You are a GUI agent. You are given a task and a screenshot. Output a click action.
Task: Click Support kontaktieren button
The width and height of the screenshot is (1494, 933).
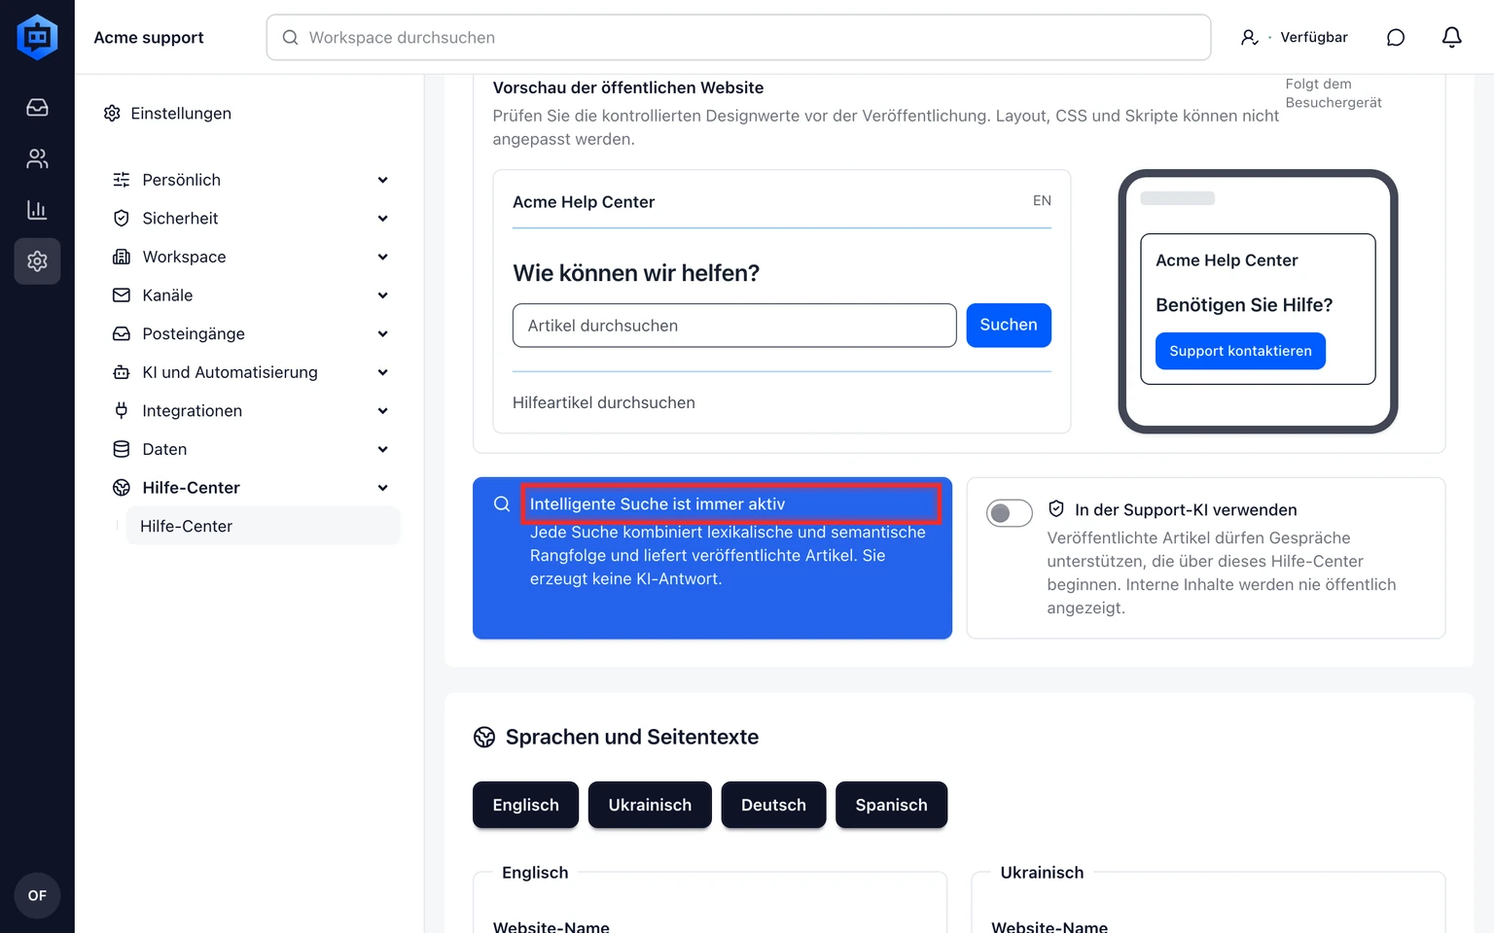(1240, 351)
